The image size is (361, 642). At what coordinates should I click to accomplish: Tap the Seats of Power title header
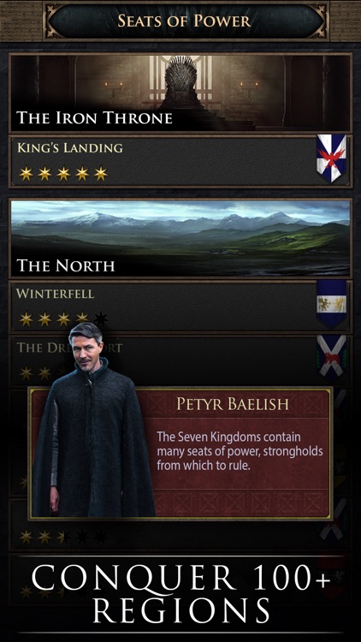pos(184,21)
